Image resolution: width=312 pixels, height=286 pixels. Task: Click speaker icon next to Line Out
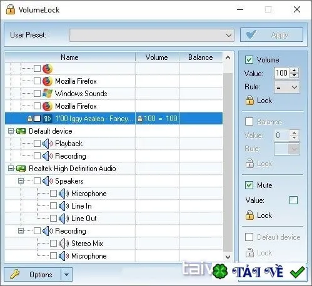tap(64, 219)
